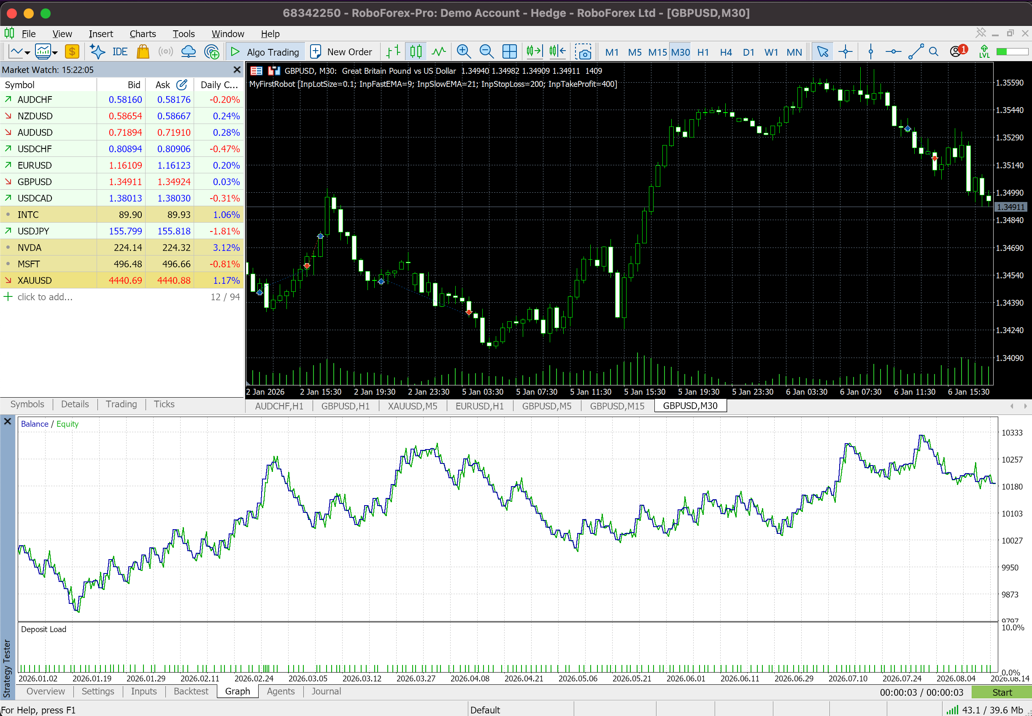
Task: Select the NVDA symbol row
Action: pos(122,248)
